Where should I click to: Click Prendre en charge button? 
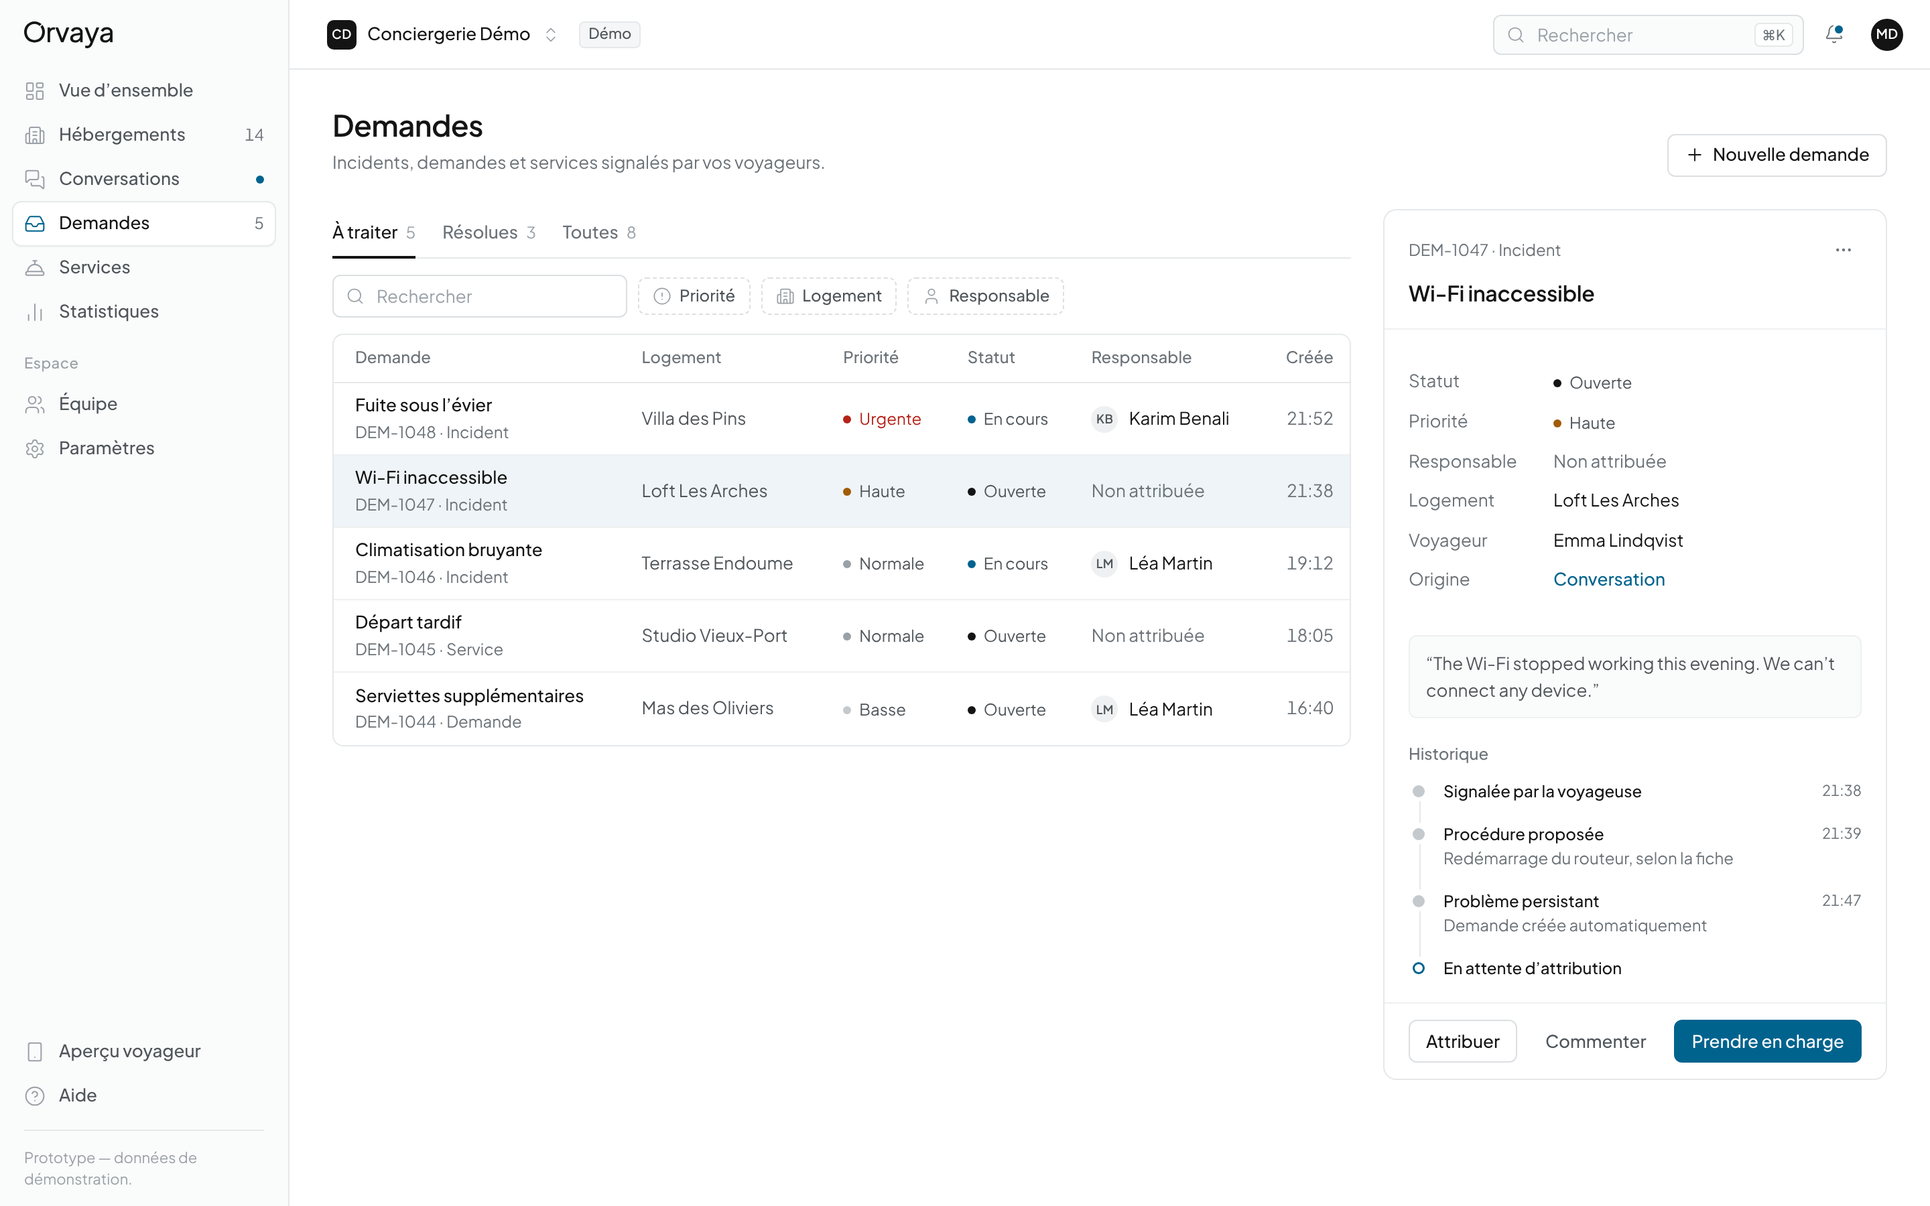click(x=1767, y=1041)
